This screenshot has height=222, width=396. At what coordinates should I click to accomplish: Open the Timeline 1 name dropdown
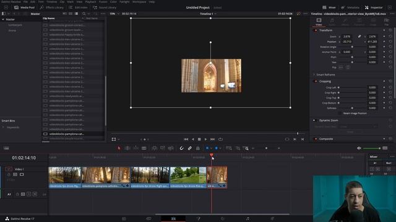[x=215, y=14]
